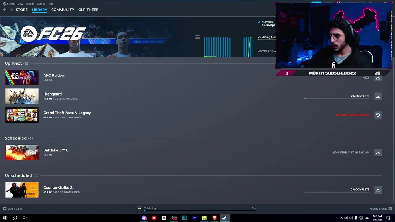
Task: Open Battlefield 6 by its title
Action: 56,150
